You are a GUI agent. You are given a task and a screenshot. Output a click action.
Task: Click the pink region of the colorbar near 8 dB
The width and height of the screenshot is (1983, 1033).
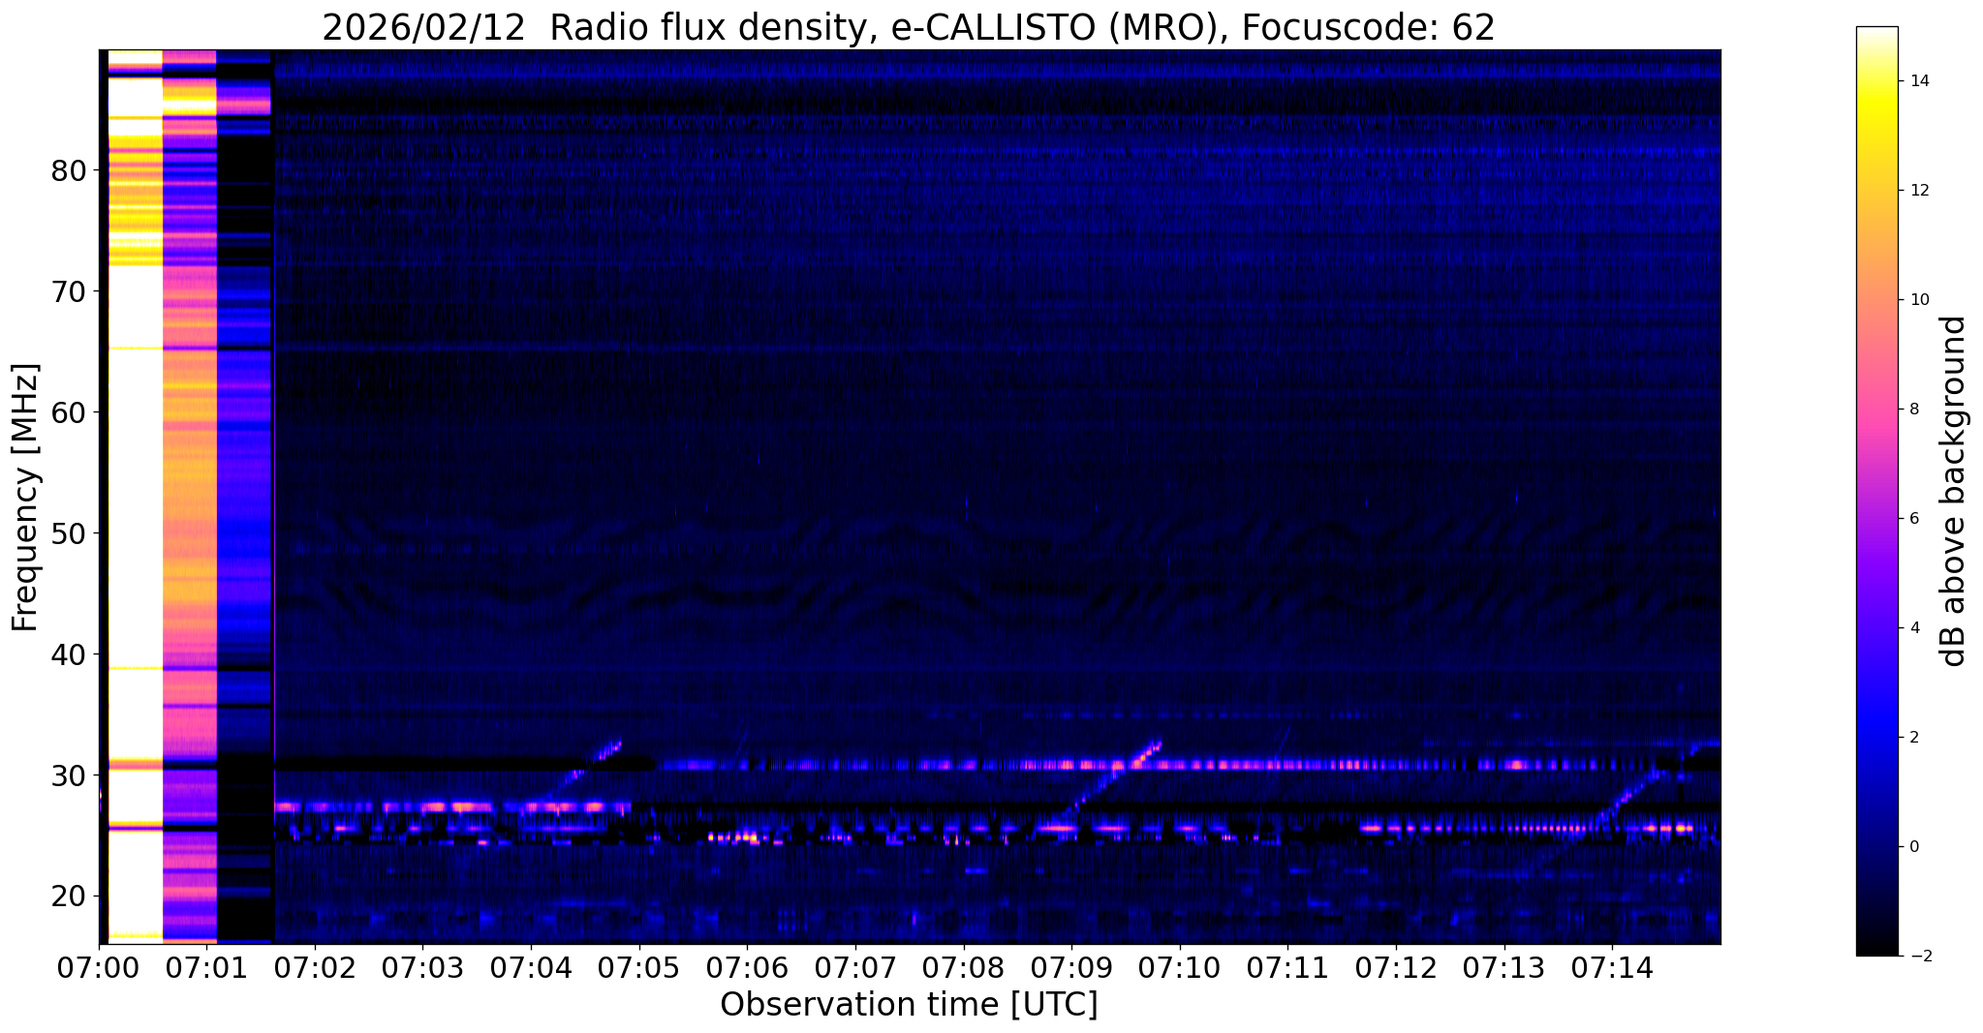1876,410
